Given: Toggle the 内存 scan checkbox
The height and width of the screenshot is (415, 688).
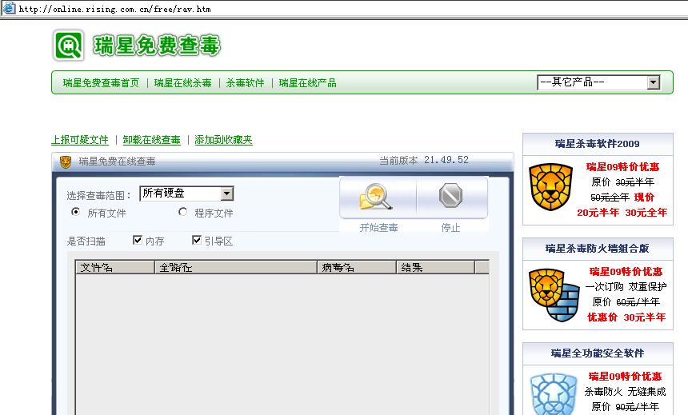Looking at the screenshot, I should (x=138, y=240).
